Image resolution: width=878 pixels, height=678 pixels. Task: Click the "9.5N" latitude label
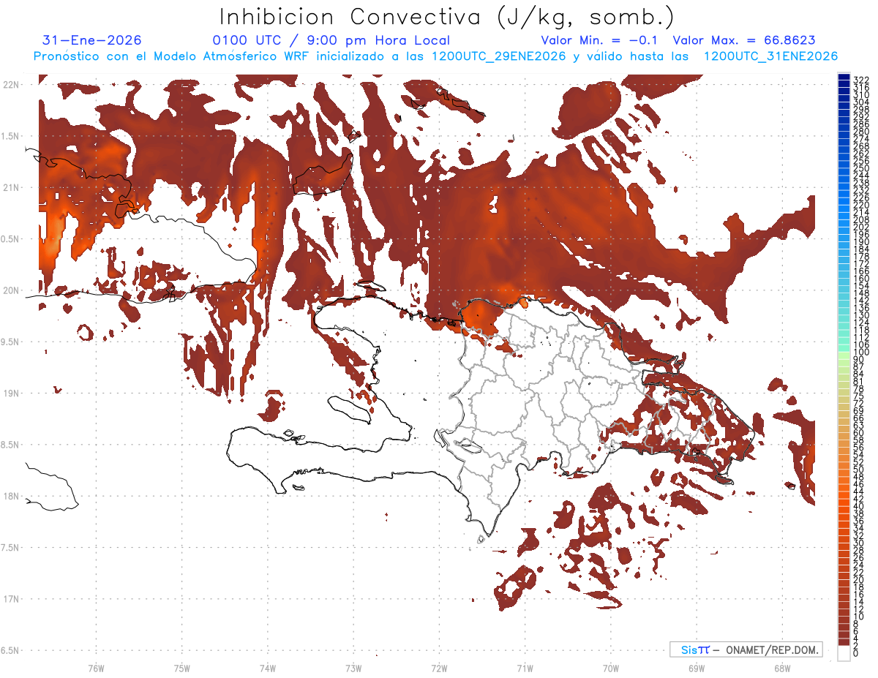coord(11,342)
